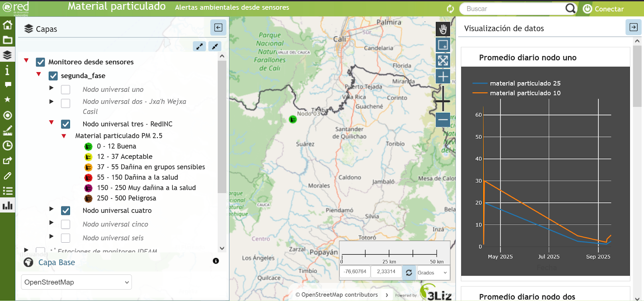Click the longitude -76,60764 coordinate field
The image size is (644, 301).
(x=355, y=272)
